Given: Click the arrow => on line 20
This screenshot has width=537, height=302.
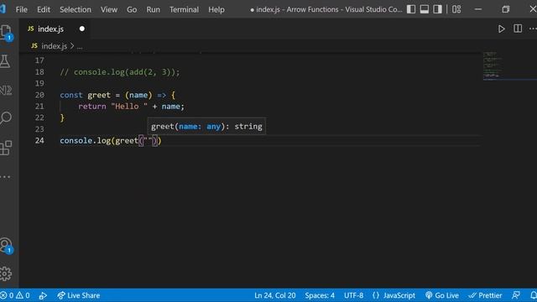Looking at the screenshot, I should (162, 95).
